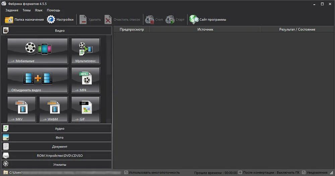Click the Фабрика форматов app icon in title bar

4,4
